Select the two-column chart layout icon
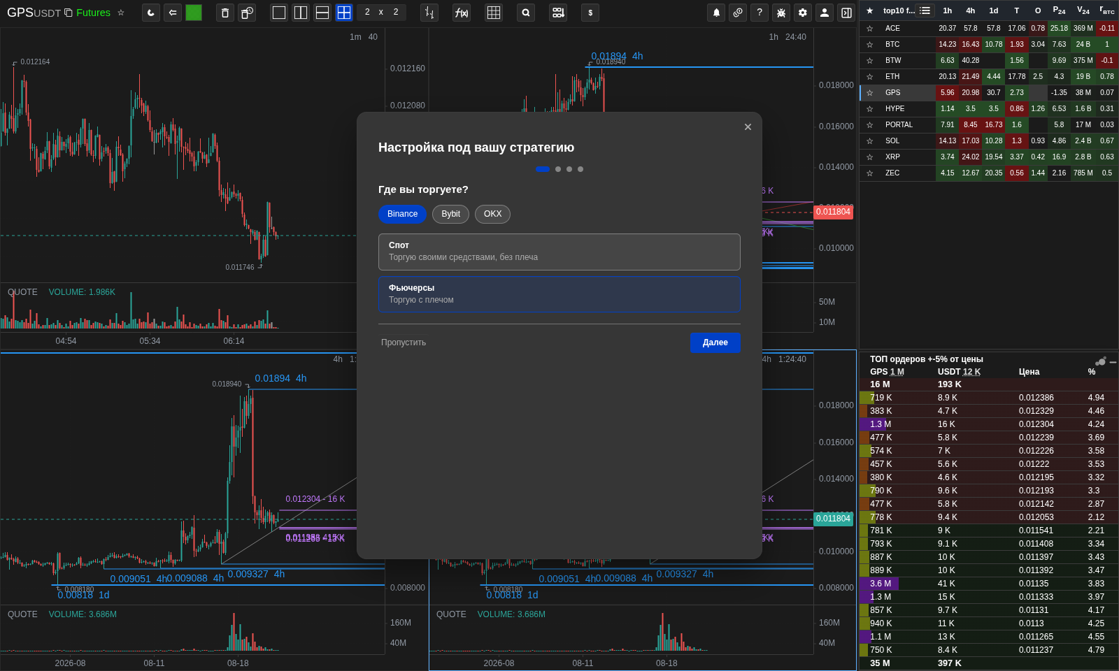The image size is (1119, 671). [x=301, y=13]
